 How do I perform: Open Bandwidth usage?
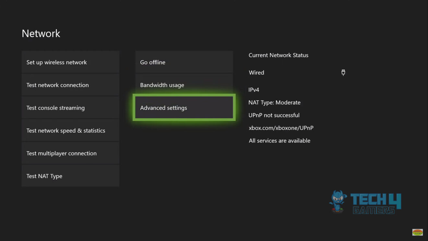click(184, 85)
